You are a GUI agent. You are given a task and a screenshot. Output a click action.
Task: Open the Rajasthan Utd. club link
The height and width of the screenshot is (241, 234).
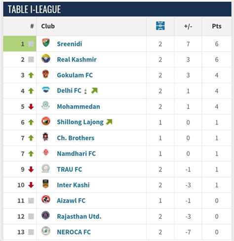click(79, 216)
